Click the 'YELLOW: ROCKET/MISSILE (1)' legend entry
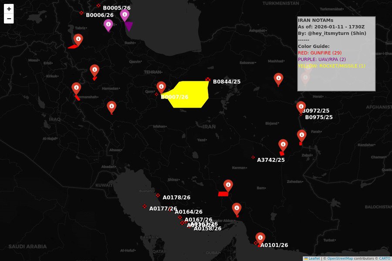392x261 pixels. 331,66
